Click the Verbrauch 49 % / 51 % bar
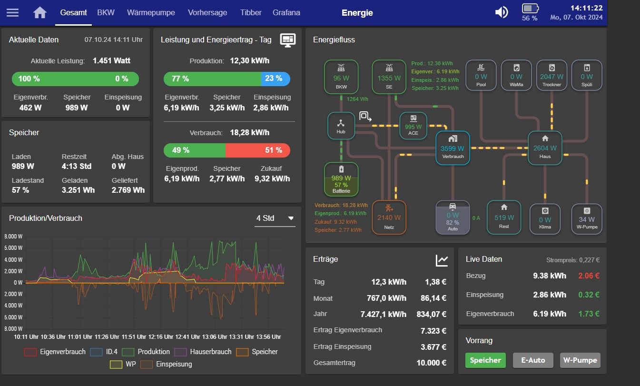The height and width of the screenshot is (386, 640). tap(227, 150)
